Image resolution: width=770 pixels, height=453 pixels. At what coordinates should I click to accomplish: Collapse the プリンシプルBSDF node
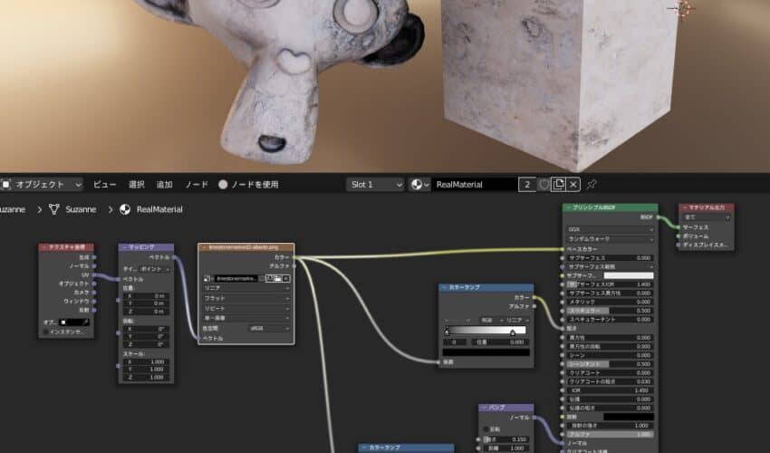click(569, 207)
